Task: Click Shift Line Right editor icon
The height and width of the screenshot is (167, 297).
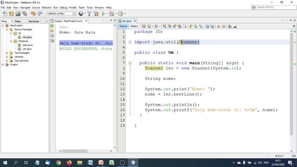Action: click(x=212, y=26)
